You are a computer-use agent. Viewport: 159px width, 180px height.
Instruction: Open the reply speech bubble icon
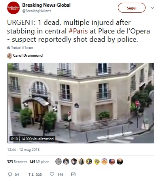[x=10, y=174]
